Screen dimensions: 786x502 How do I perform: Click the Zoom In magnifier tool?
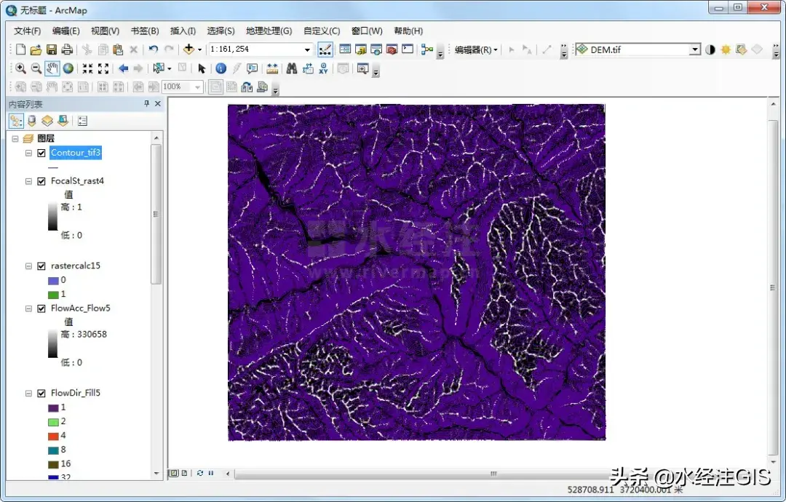click(20, 68)
